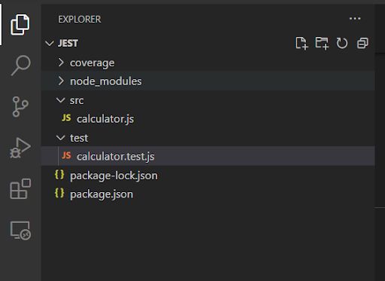The height and width of the screenshot is (281, 385).
Task: Expand the node_modules folder chevron
Action: pyautogui.click(x=61, y=81)
